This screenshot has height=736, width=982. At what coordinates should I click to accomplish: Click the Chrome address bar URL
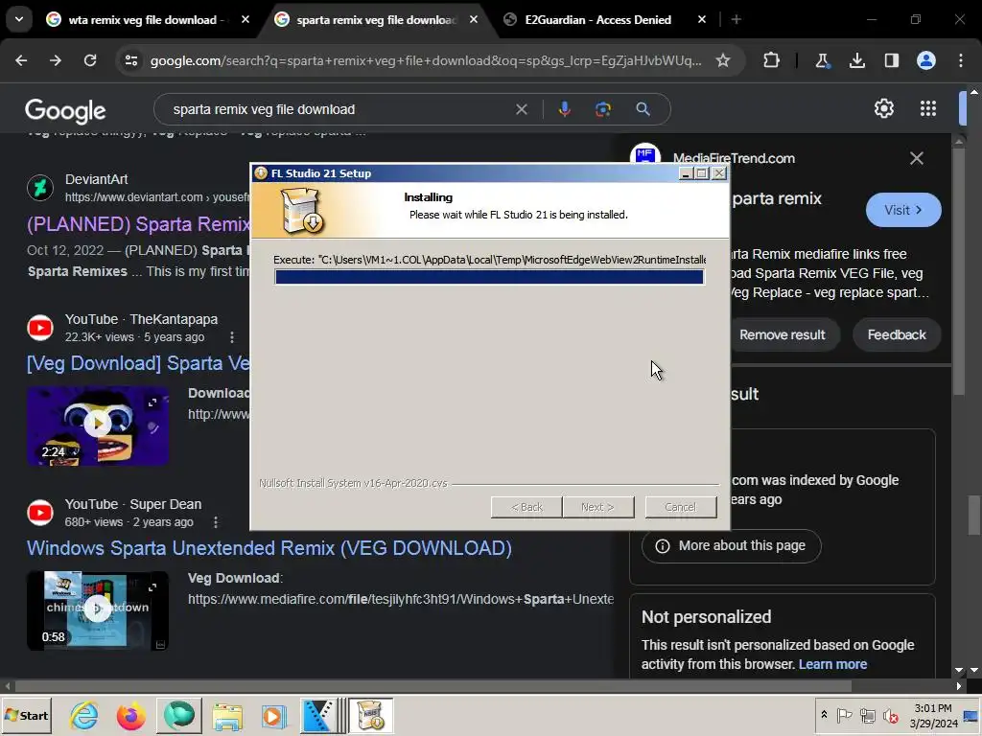[426, 60]
